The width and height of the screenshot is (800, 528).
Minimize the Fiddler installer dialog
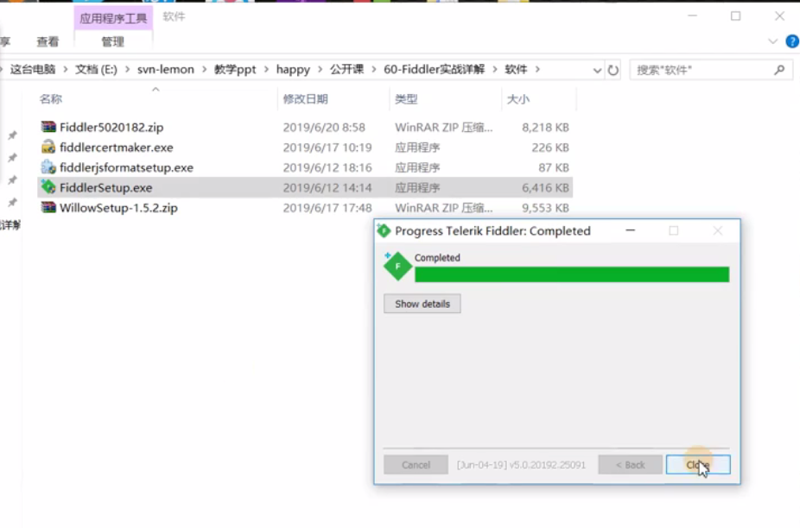(631, 231)
